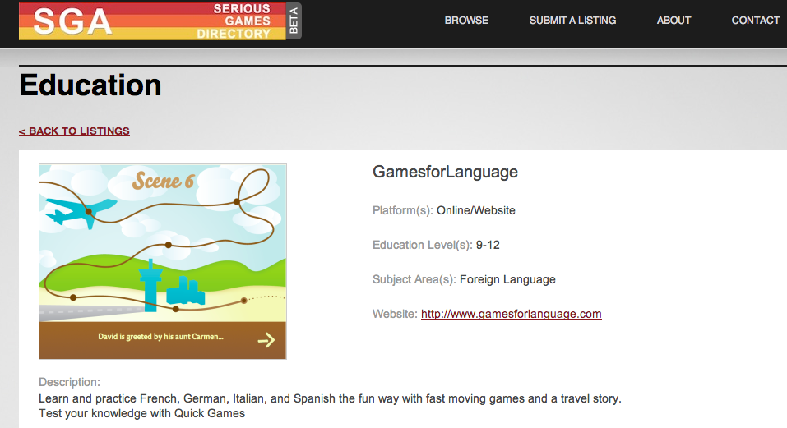Click the BETA badge beside the logo
The image size is (787, 428).
(294, 21)
